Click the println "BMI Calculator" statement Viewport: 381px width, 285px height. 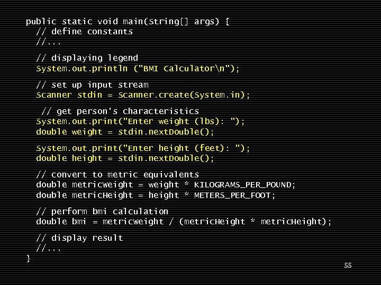138,69
